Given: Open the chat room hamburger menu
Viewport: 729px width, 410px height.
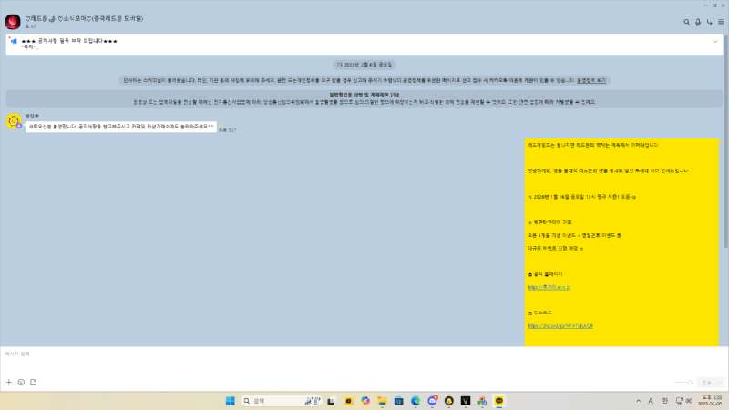Looking at the screenshot, I should click(721, 22).
